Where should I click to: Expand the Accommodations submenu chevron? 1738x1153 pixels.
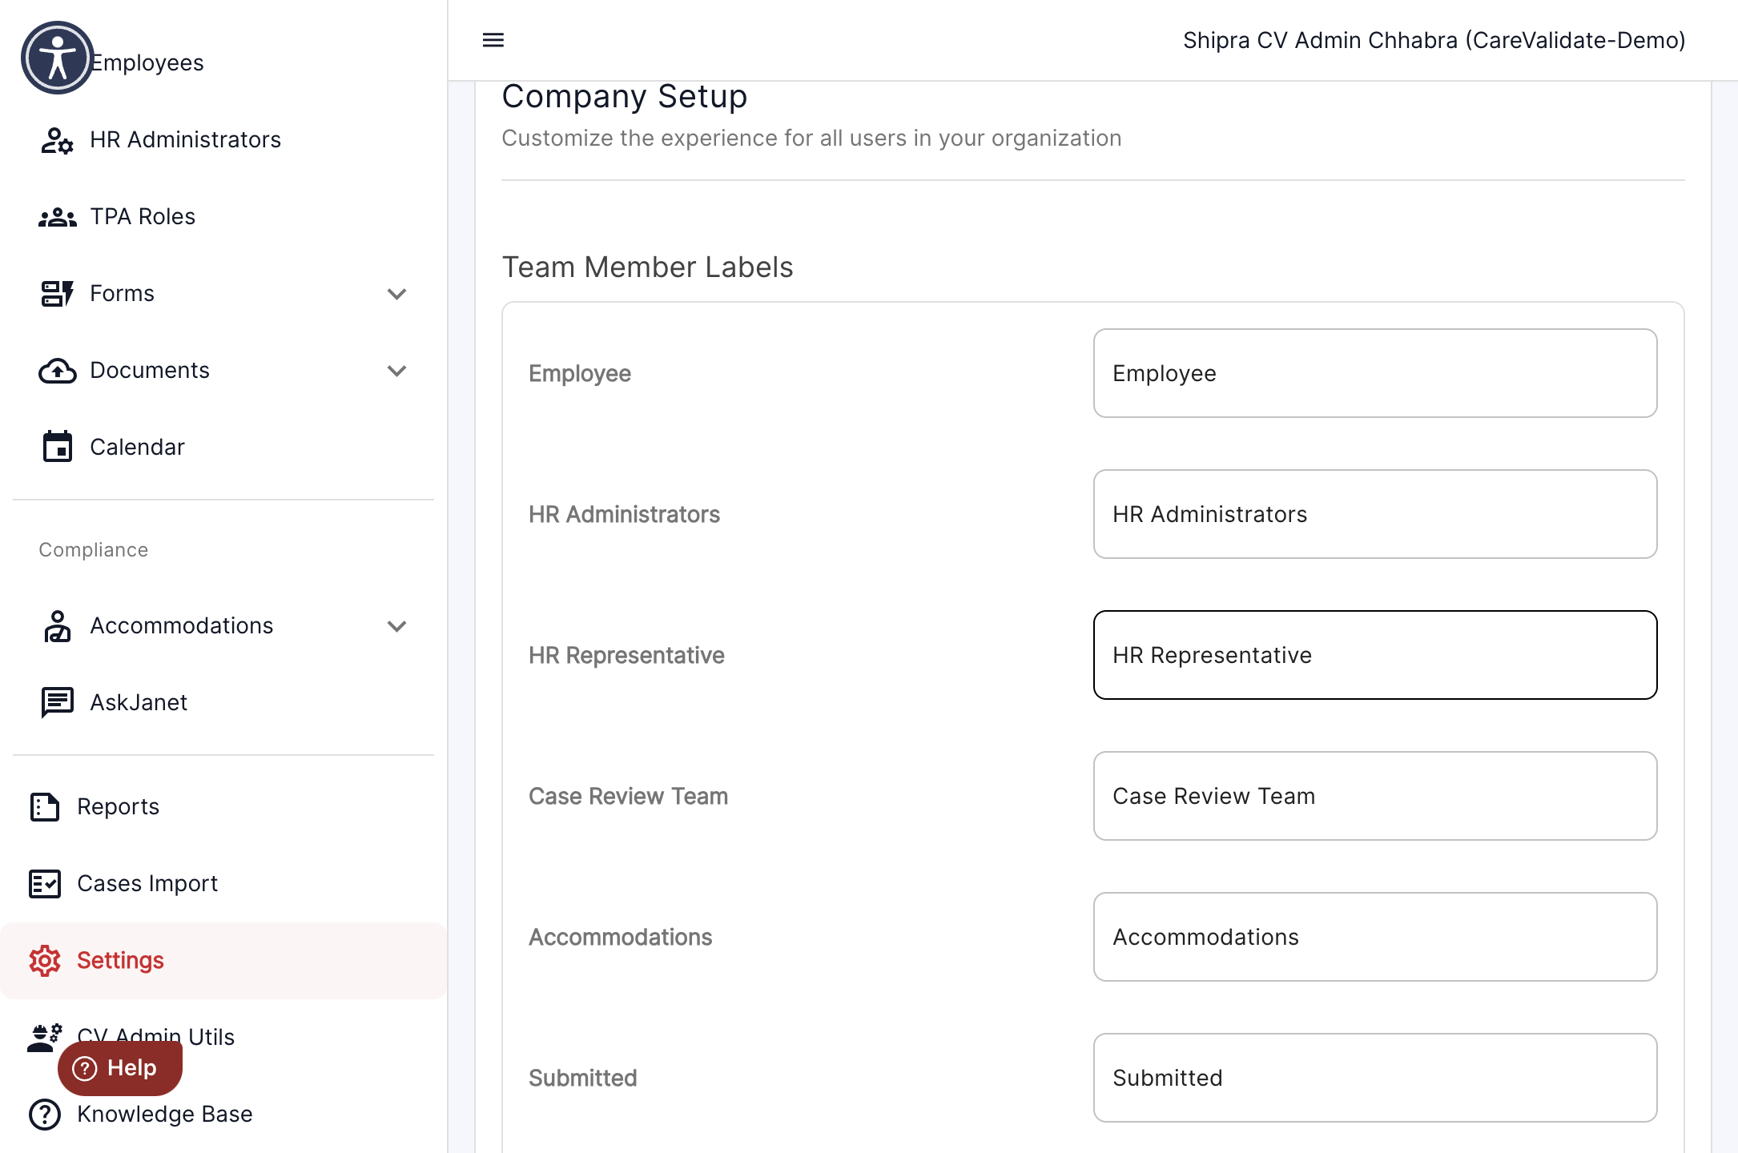[x=396, y=626]
